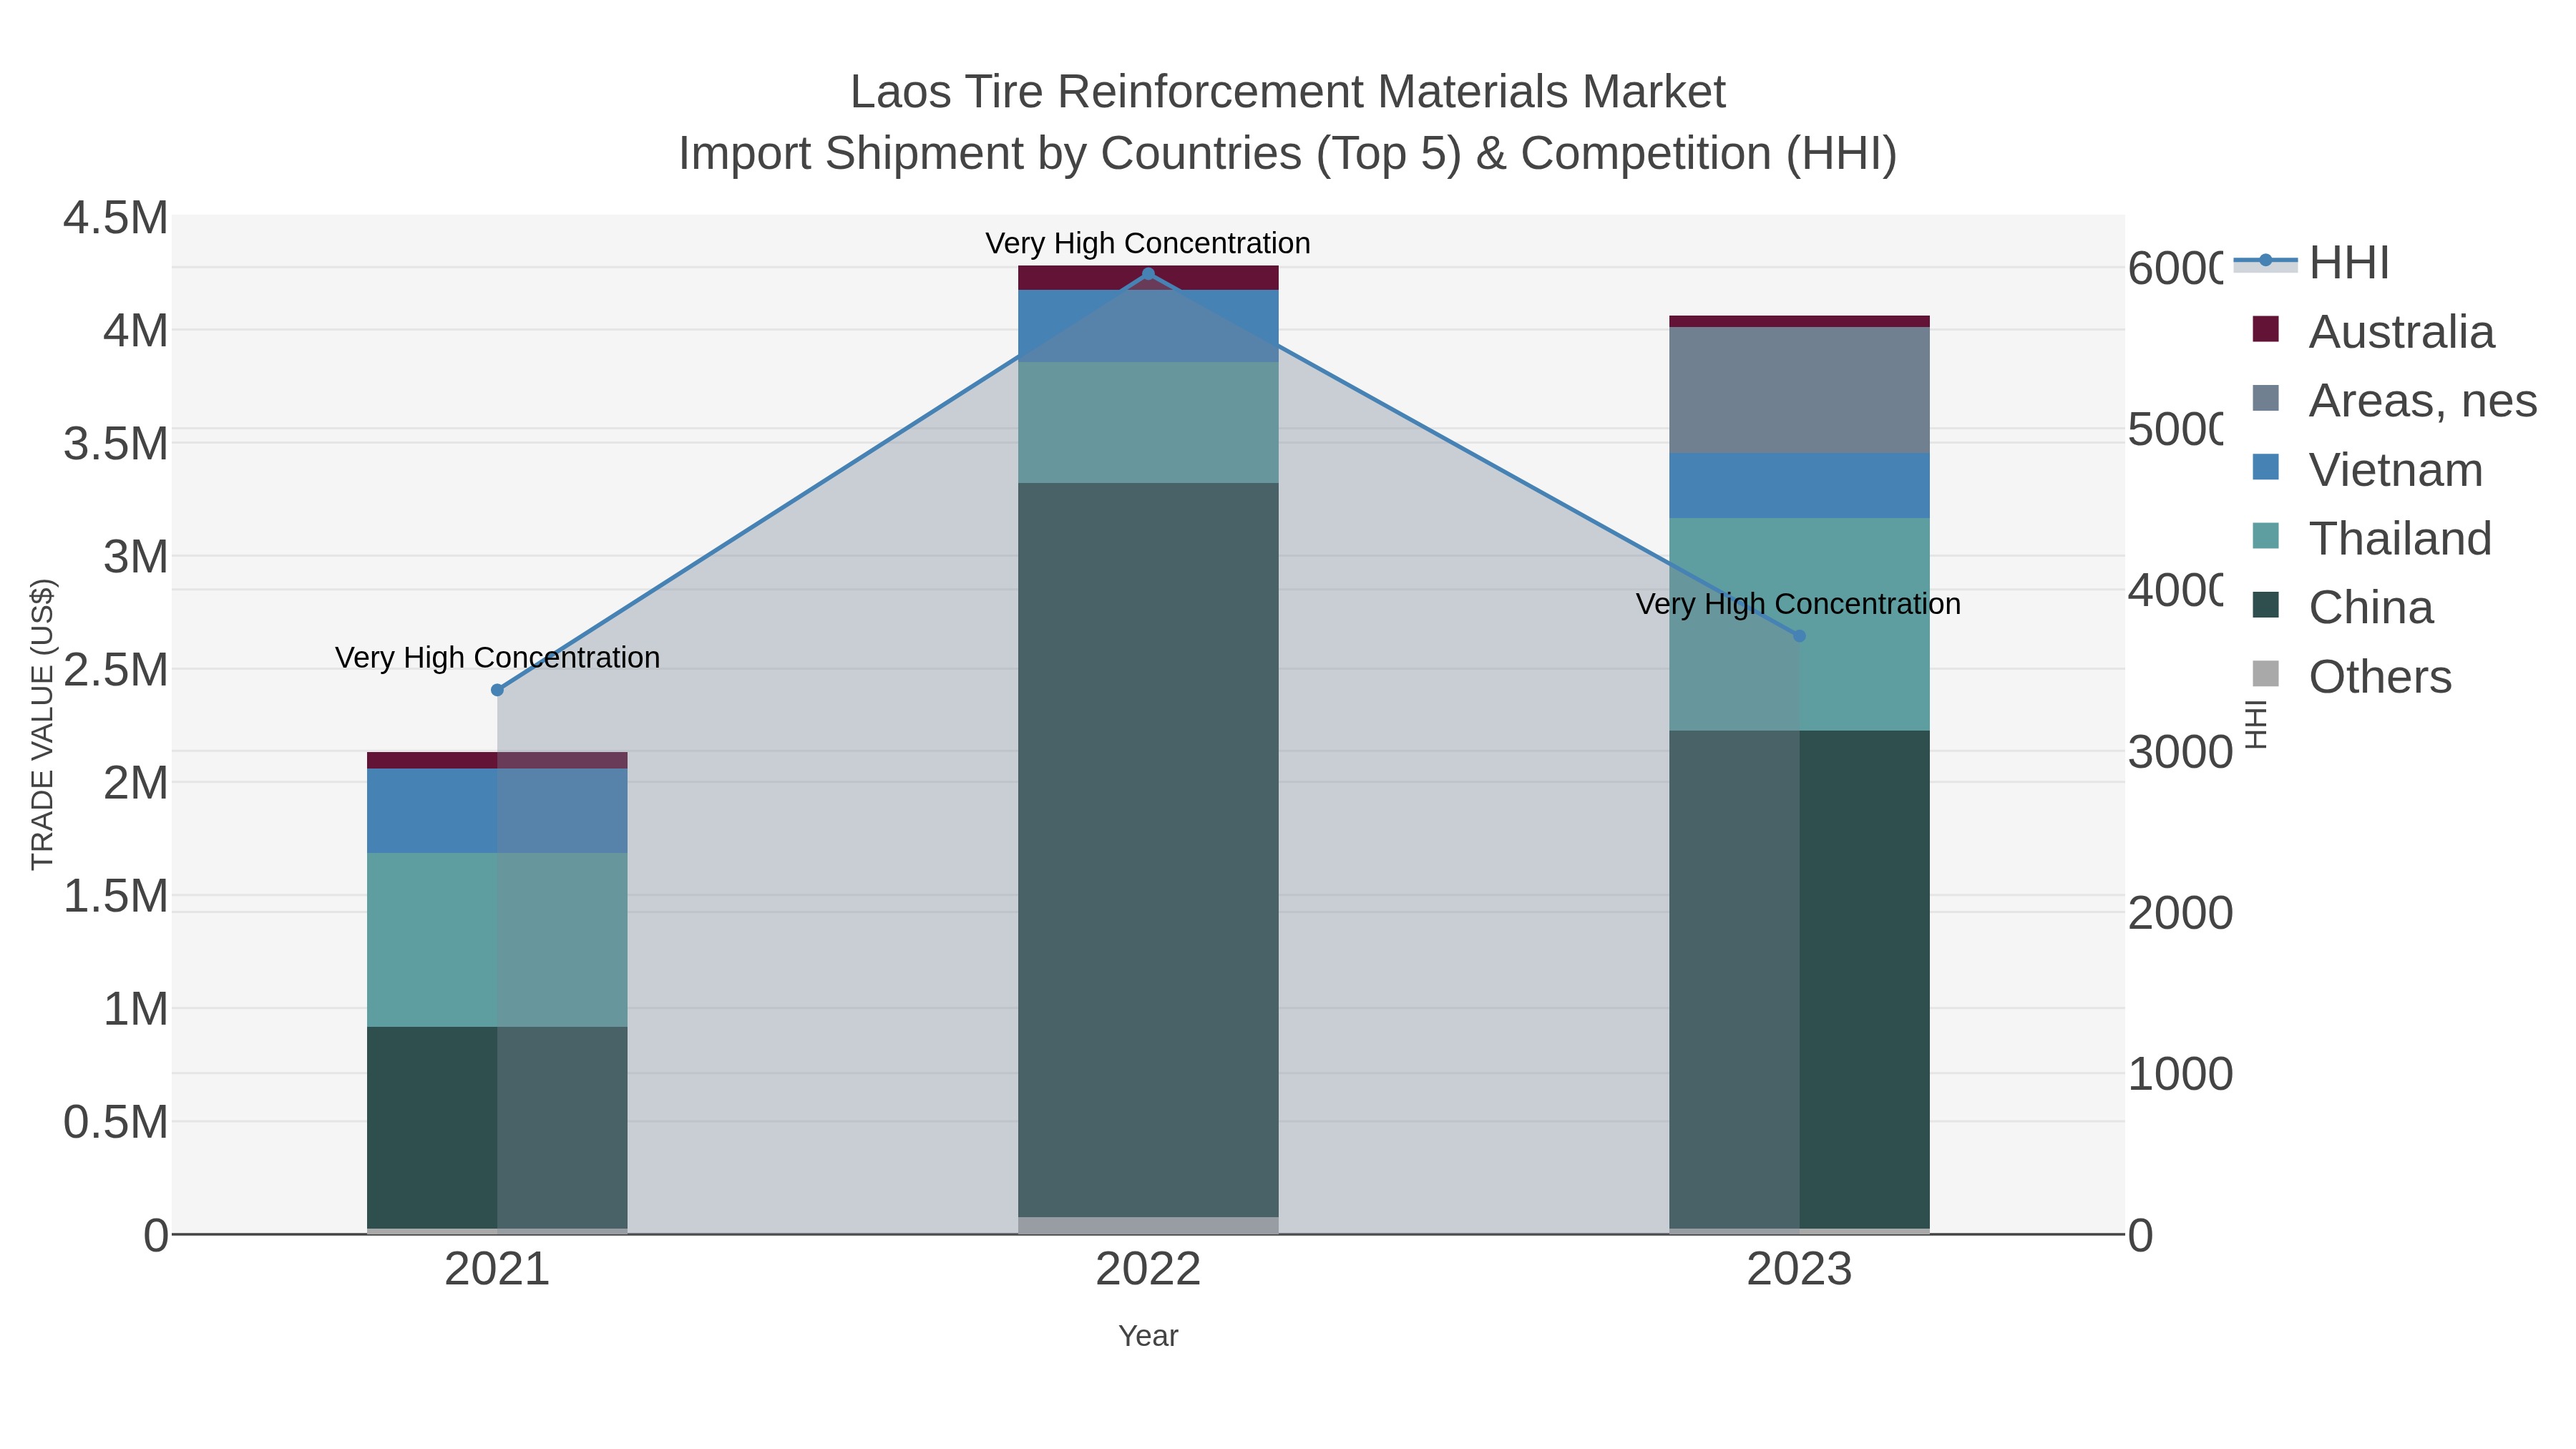This screenshot has width=2576, height=1449.
Task: Click the Thailand bar segment in 2023
Action: pos(1799,624)
